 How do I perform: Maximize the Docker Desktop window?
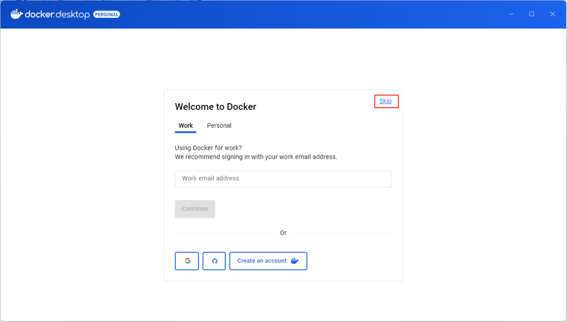(531, 14)
